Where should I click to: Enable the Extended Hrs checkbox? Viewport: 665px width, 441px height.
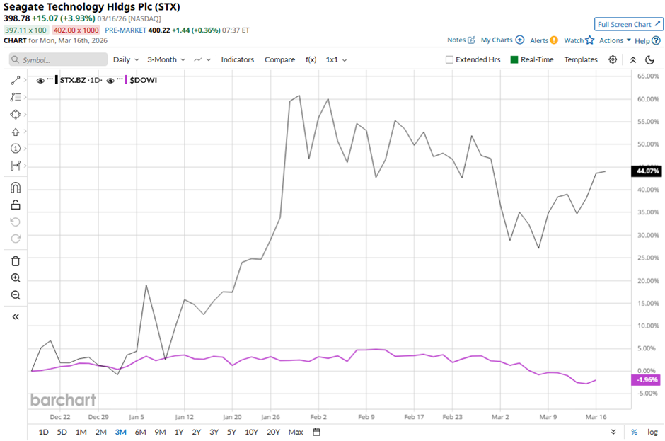click(x=449, y=60)
